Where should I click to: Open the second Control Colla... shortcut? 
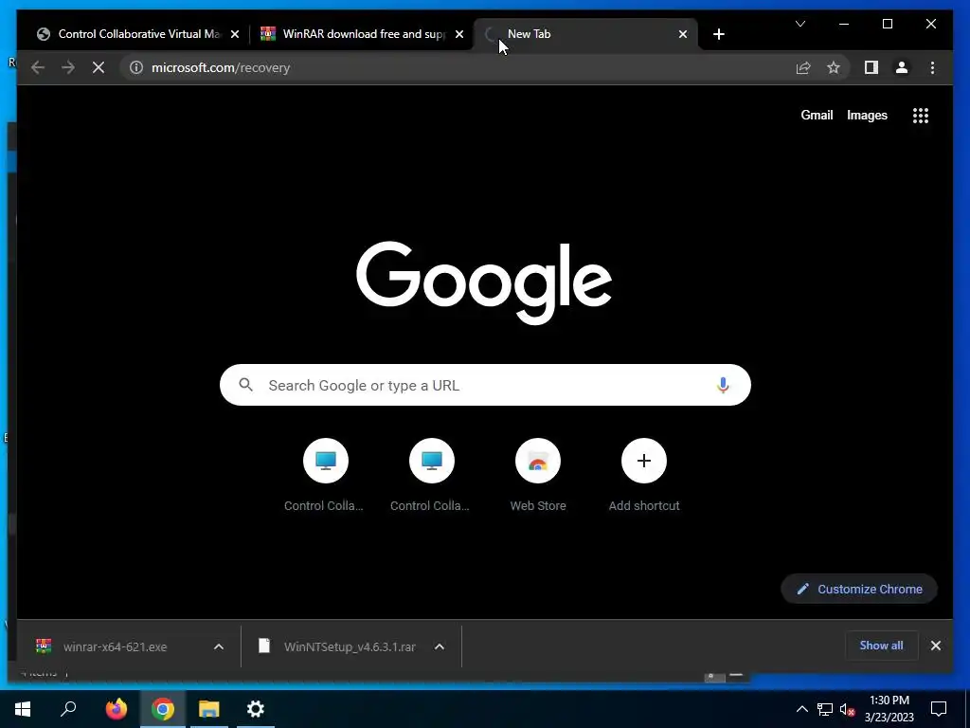pyautogui.click(x=432, y=475)
